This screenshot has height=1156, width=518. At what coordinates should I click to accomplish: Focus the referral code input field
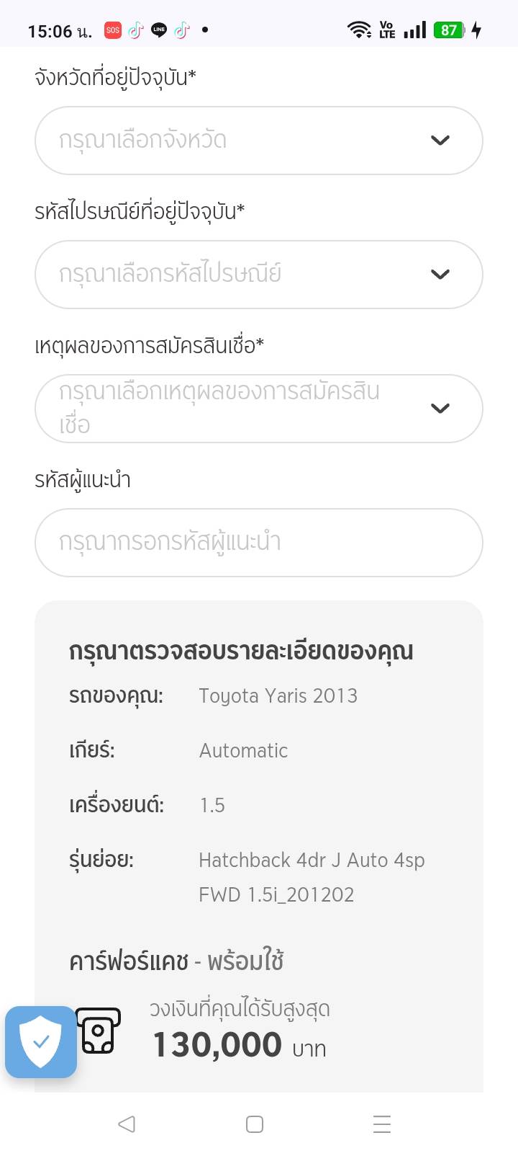[x=258, y=543]
